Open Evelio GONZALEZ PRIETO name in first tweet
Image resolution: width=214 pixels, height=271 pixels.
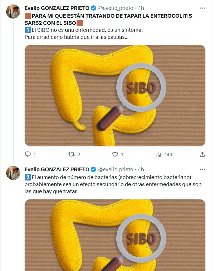point(57,8)
